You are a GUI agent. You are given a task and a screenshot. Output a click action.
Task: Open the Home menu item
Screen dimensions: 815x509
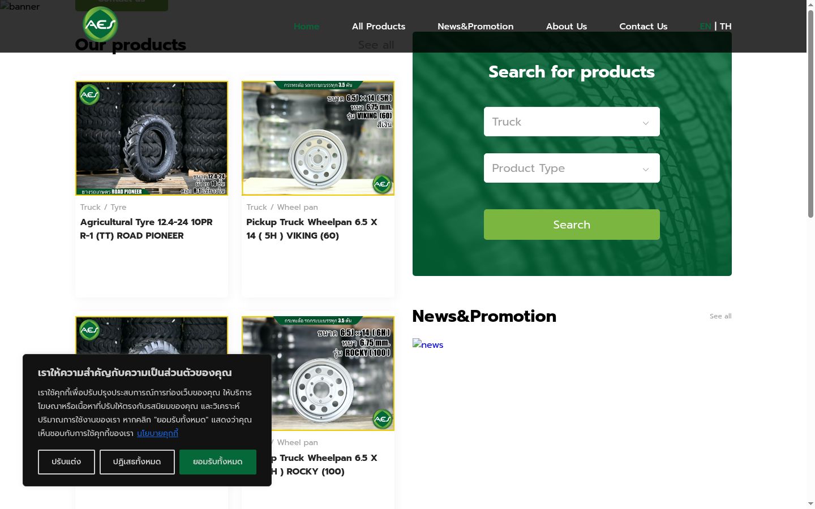tap(306, 27)
